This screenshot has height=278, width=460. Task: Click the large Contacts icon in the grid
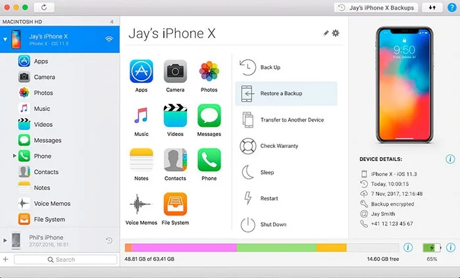175,160
